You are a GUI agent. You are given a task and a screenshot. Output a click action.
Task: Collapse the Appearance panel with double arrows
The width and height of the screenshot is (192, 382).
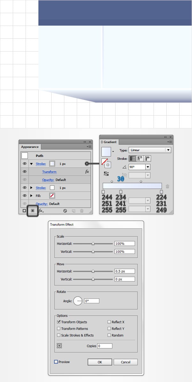(x=85, y=142)
